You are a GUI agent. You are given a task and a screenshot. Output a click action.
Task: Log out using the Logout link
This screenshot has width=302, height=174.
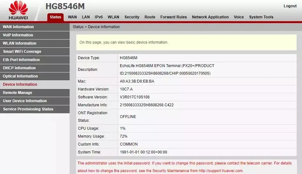click(x=290, y=6)
